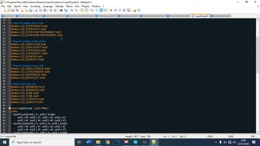The width and height of the screenshot is (260, 146).
Task: Print the file with the Print icon
Action: point(30,10)
